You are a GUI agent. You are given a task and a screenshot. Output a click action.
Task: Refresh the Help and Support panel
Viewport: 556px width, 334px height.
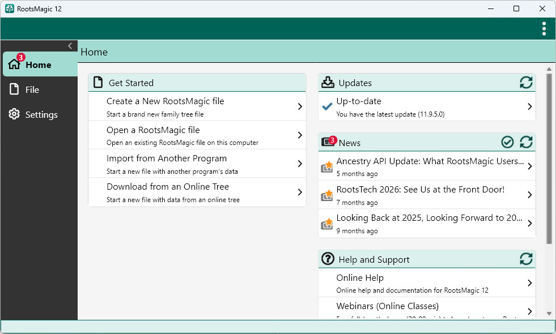[x=526, y=259]
